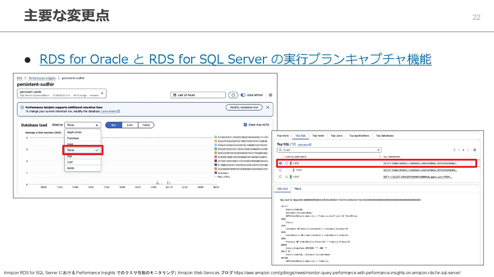Open the Sliced by Plans dropdown
The height and width of the screenshot is (277, 494).
coord(83,125)
